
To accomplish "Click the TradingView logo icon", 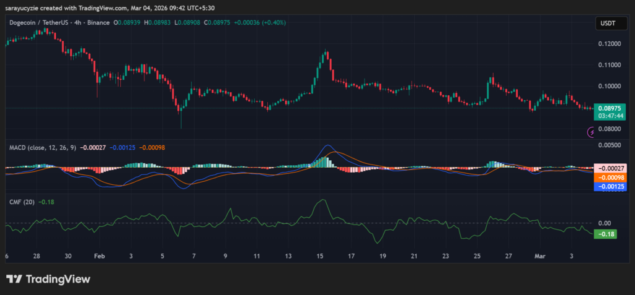I will [14, 279].
